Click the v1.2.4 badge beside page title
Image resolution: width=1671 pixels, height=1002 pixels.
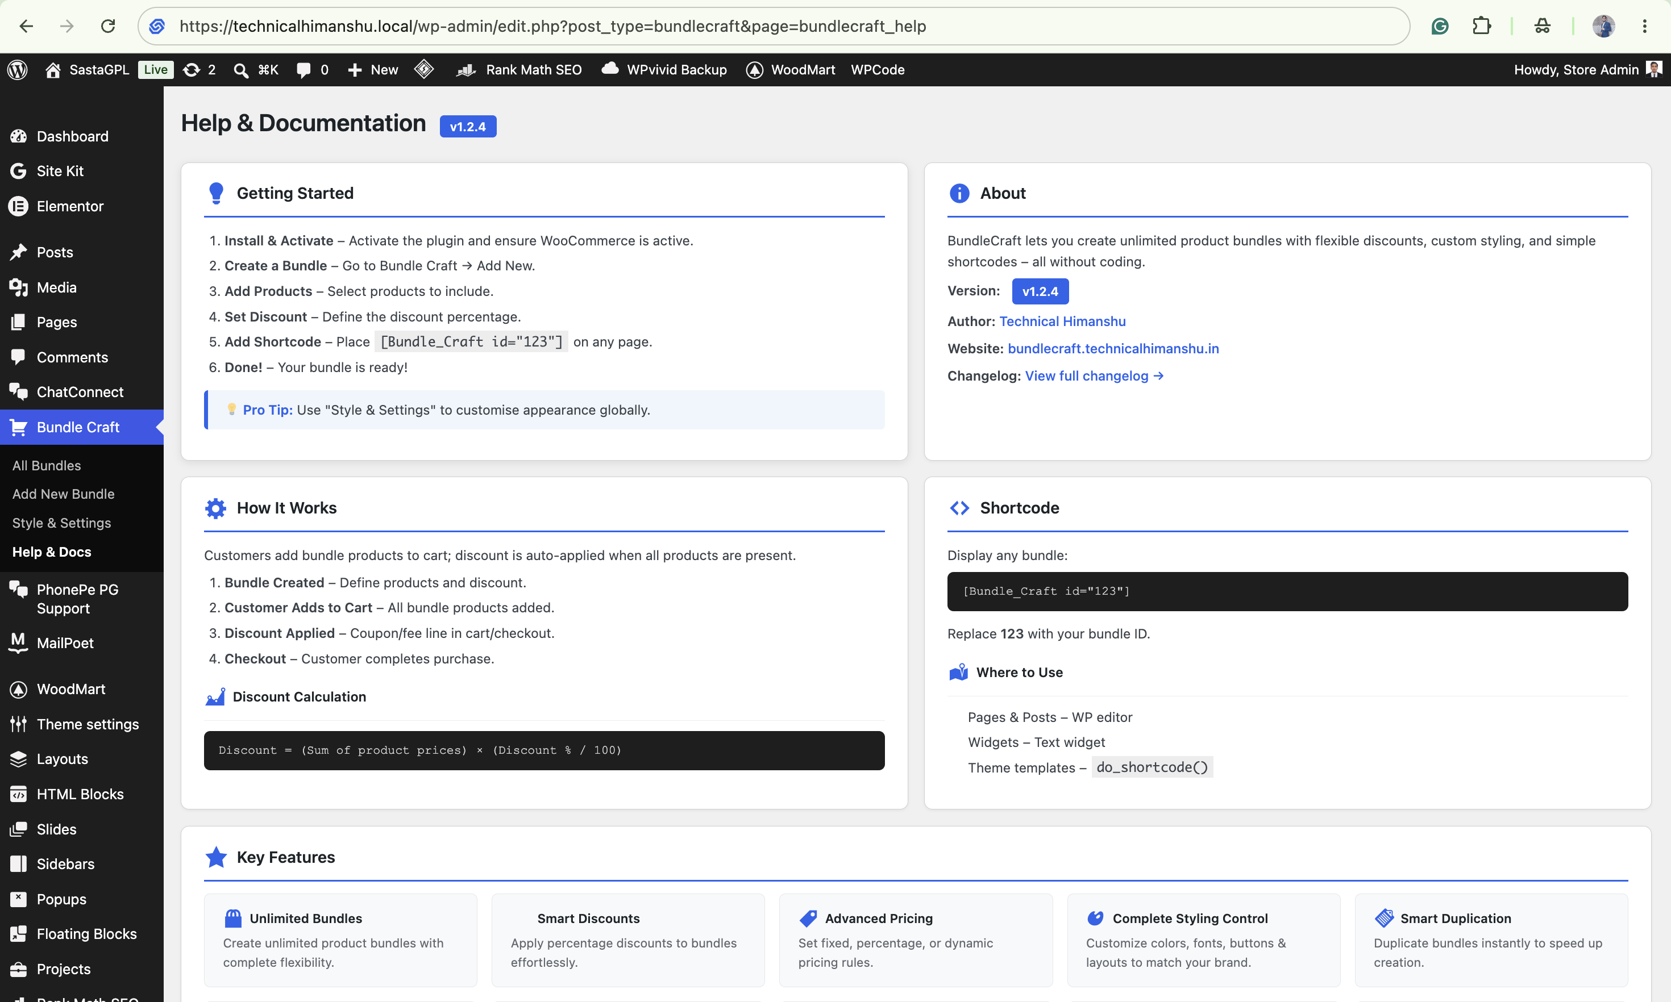(x=468, y=126)
